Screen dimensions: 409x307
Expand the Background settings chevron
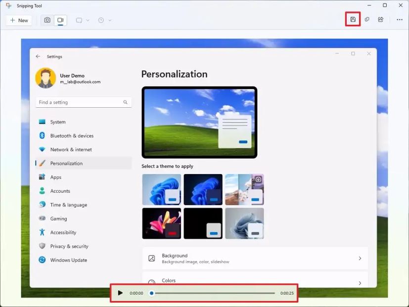(360, 258)
